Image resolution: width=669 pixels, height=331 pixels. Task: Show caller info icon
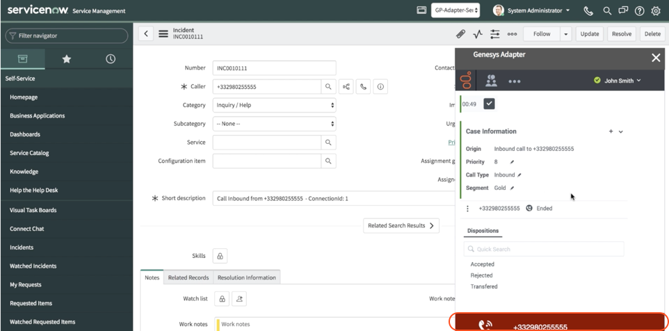click(380, 87)
